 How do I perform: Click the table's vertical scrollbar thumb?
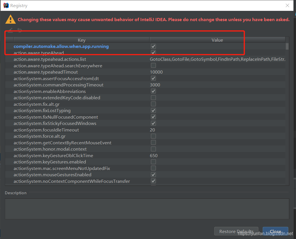(x=287, y=46)
